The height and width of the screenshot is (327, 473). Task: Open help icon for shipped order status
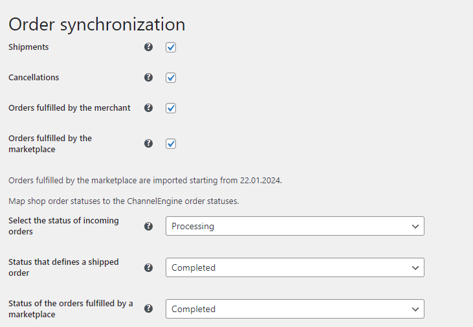point(148,267)
